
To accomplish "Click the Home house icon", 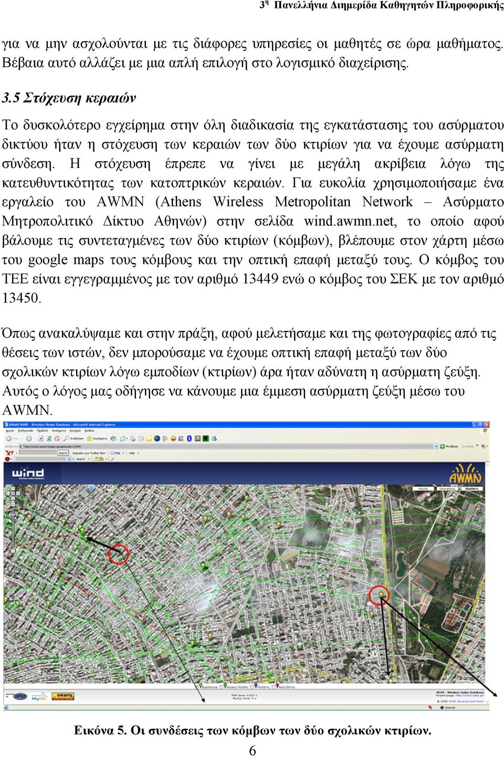I will [x=57, y=439].
